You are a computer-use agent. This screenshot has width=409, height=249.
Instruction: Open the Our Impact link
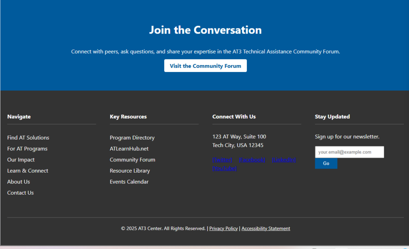click(x=21, y=159)
